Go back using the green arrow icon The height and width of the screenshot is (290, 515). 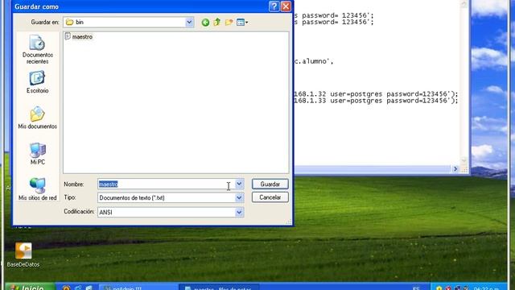pos(205,23)
